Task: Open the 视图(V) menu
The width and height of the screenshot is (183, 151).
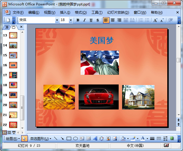Action: (49, 13)
